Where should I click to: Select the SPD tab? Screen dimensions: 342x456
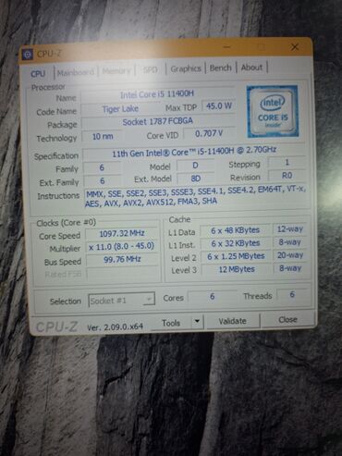pyautogui.click(x=150, y=70)
